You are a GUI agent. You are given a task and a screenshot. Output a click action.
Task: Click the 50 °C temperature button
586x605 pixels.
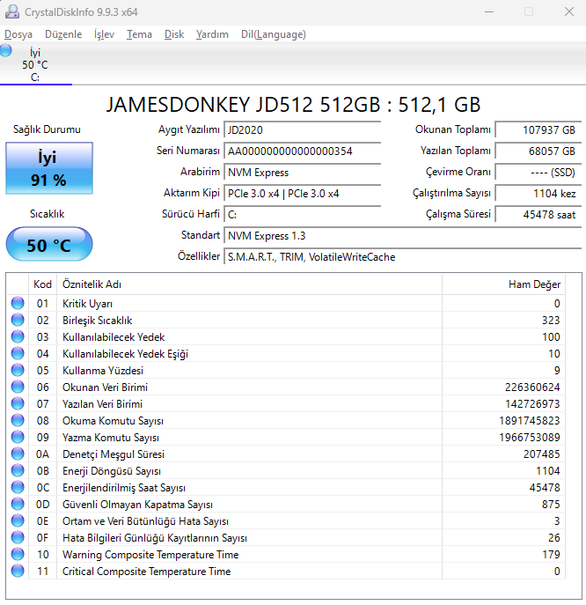[x=49, y=244]
